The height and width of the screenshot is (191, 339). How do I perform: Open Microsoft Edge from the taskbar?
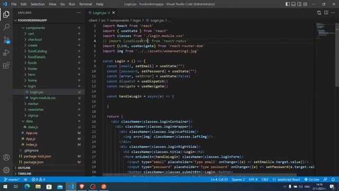(27, 187)
